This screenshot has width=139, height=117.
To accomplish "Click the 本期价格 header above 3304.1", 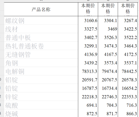I will pos(108,9).
